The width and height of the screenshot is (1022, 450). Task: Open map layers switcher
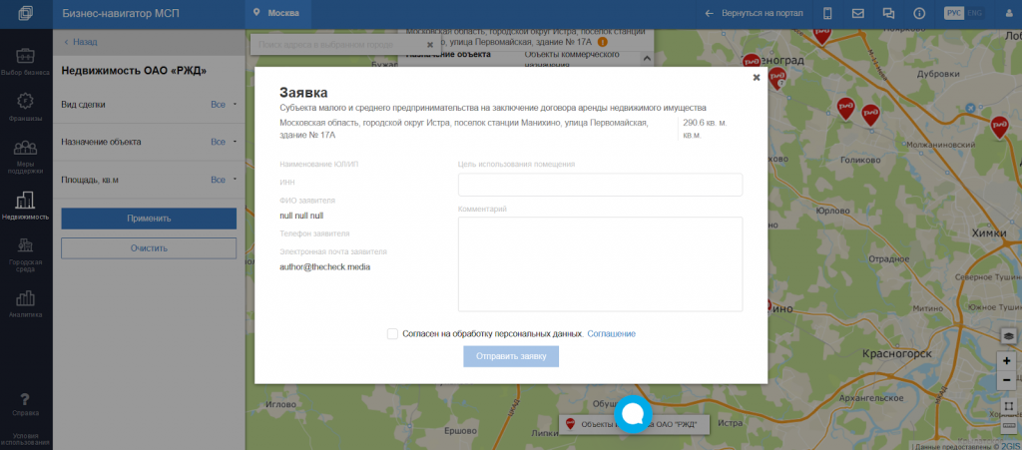tap(1008, 336)
